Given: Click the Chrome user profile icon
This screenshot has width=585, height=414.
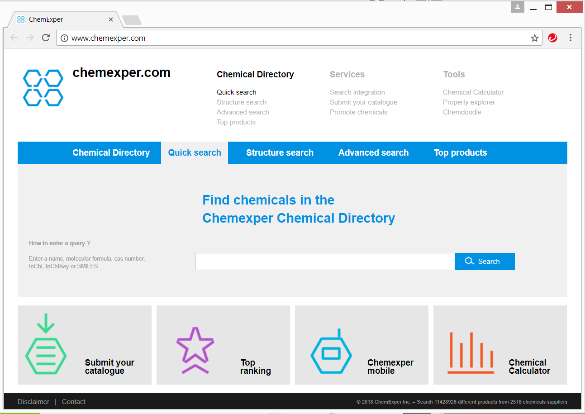Looking at the screenshot, I should point(518,7).
